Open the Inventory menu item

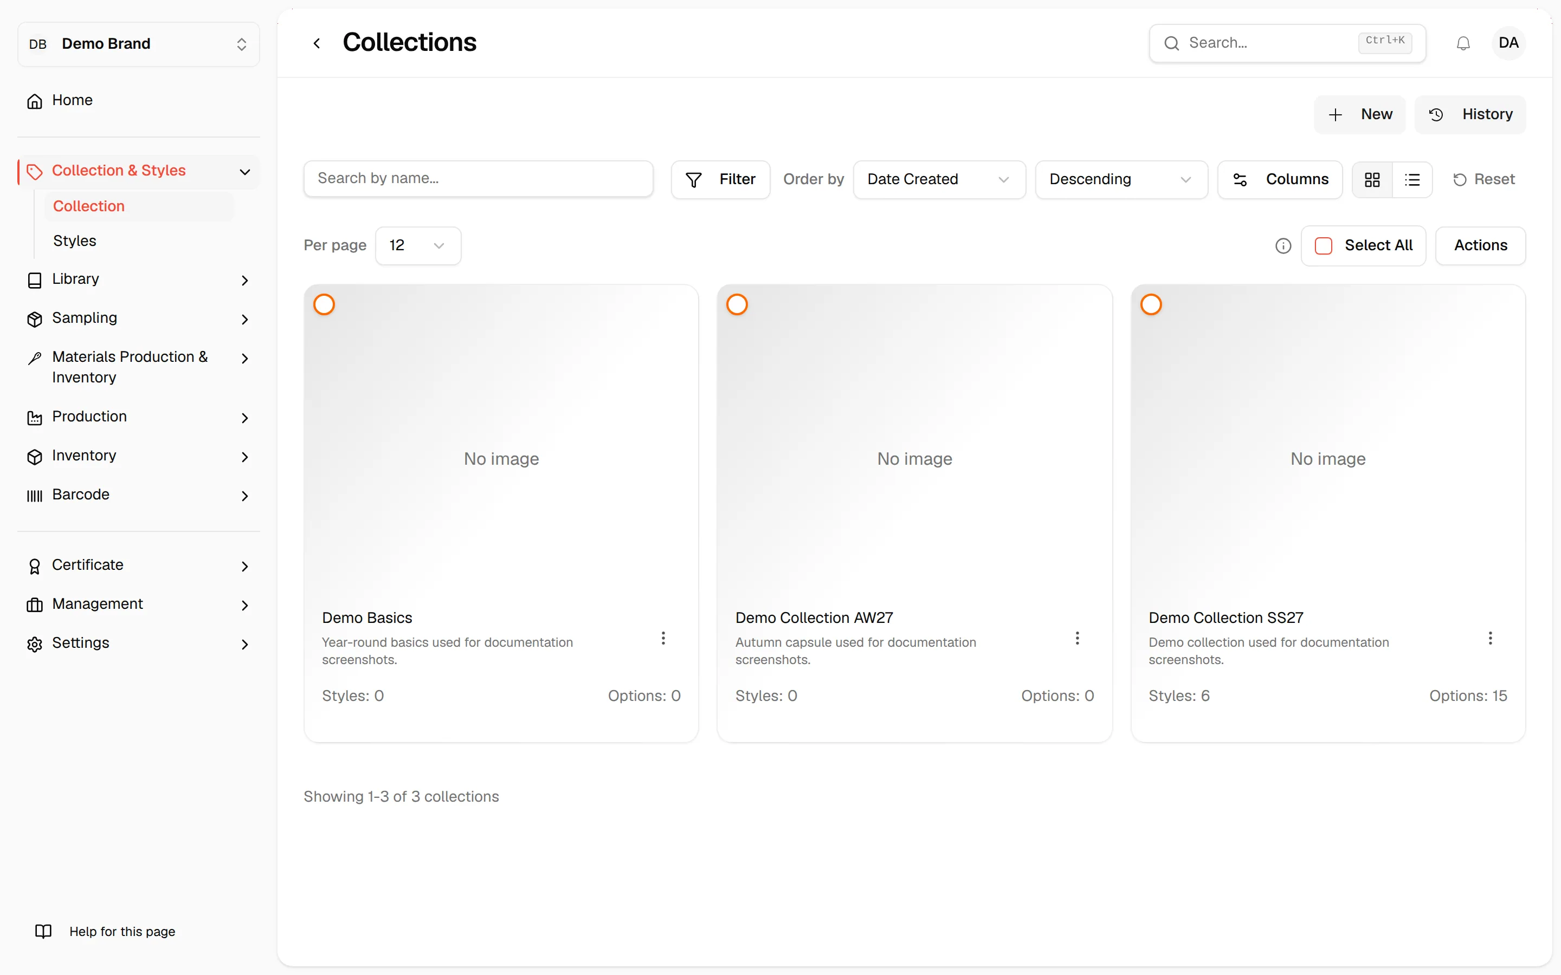(139, 456)
